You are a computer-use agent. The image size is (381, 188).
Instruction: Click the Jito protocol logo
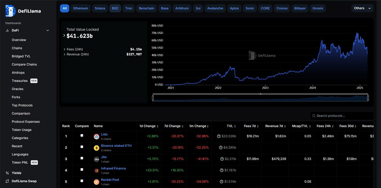[97, 159]
